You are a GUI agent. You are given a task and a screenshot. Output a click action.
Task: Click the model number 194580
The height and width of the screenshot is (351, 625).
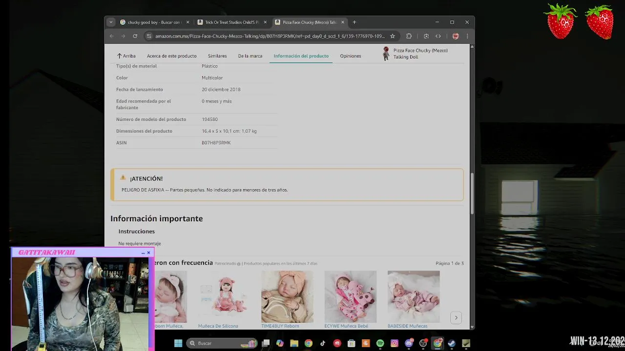coord(209,119)
